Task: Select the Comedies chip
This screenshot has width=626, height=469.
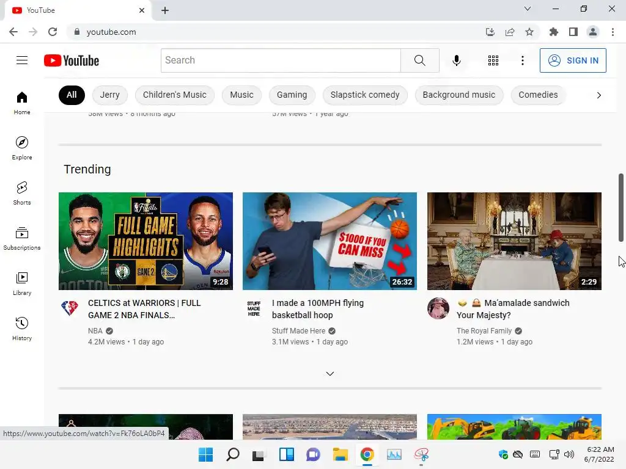Action: pyautogui.click(x=538, y=95)
